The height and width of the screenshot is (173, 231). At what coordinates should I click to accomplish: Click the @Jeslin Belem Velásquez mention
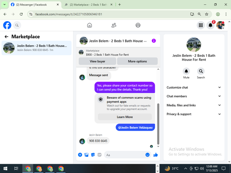point(135,127)
